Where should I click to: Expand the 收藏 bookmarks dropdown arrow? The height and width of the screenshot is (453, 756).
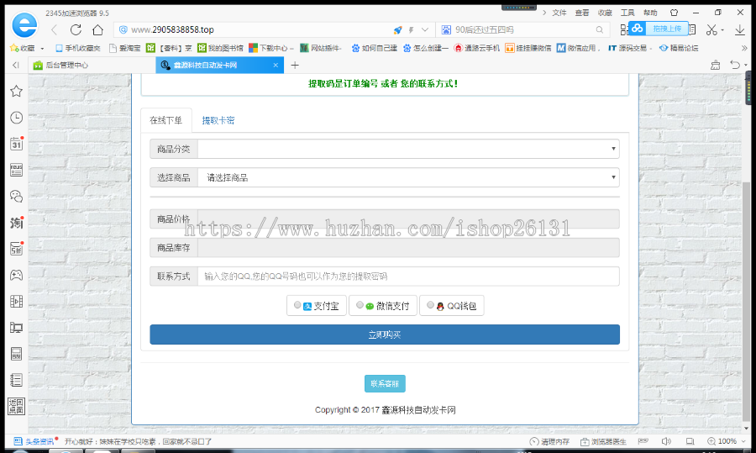43,48
